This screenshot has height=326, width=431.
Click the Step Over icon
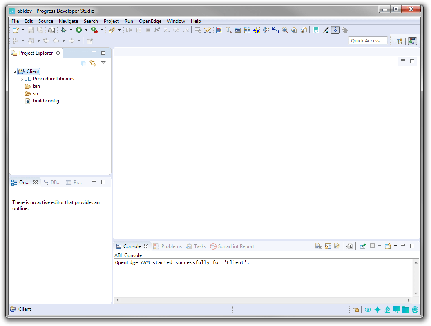click(176, 30)
